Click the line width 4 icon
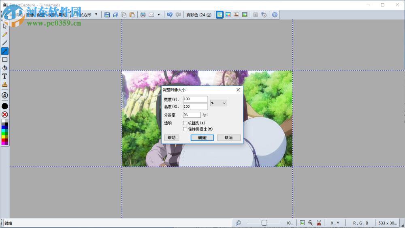 4,95
